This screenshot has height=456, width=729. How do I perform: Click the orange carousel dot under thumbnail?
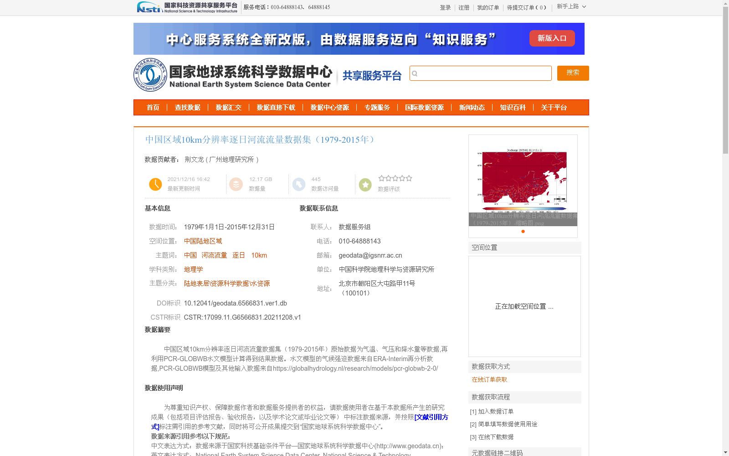click(523, 231)
